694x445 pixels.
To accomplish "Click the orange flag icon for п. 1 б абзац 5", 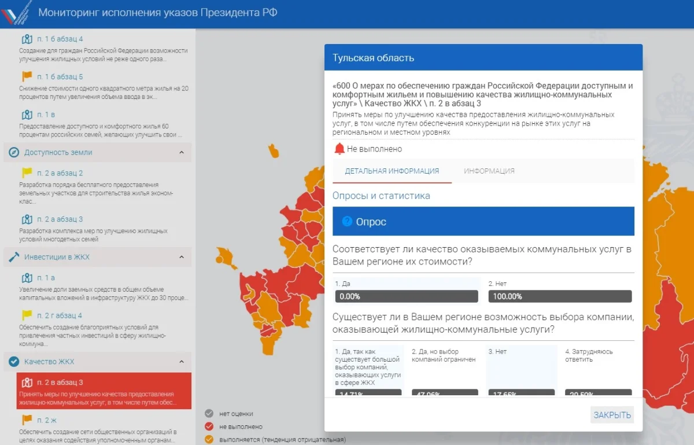I will pos(27,76).
